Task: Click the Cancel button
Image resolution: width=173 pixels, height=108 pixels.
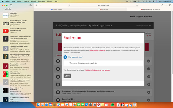Action: pyautogui.click(x=67, y=76)
